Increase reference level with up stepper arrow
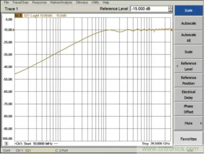Image resolution: width=205 pixels, height=154 pixels. (x=170, y=8)
